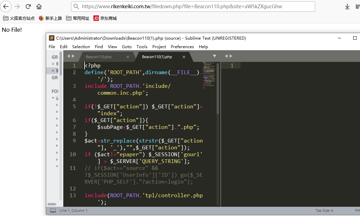The height and width of the screenshot is (216, 360).
Task: Open the Selection menu
Action: (81, 47)
